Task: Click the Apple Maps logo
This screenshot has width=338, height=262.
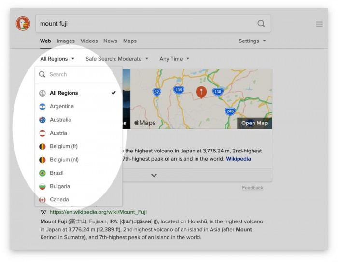Action: click(x=145, y=123)
